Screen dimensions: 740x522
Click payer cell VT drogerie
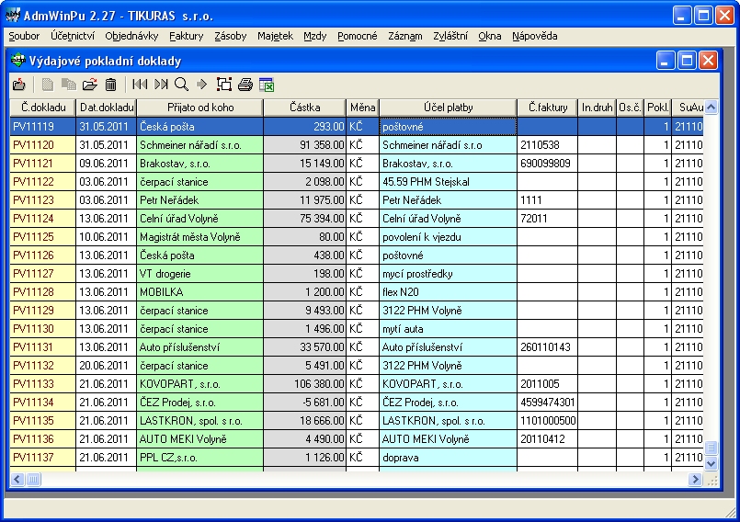(x=200, y=274)
